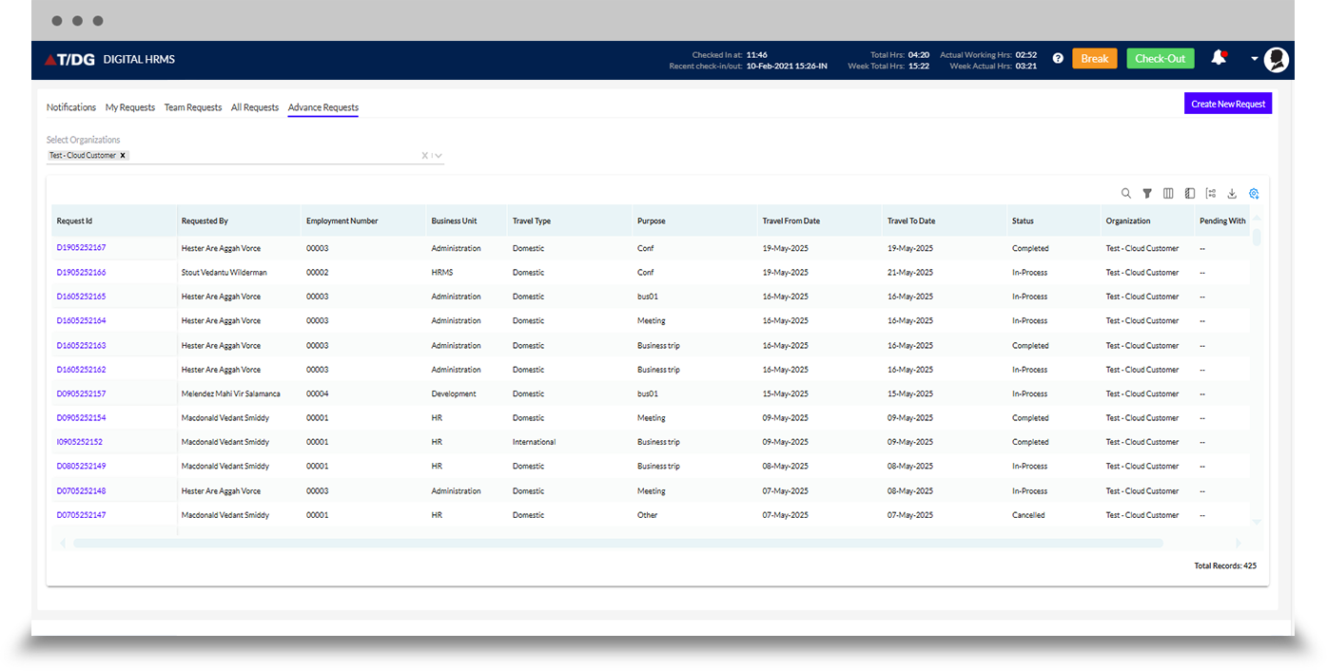Viewport: 1327px width, 671px height.
Task: Open the blue table settings gear icon
Action: 1254,194
